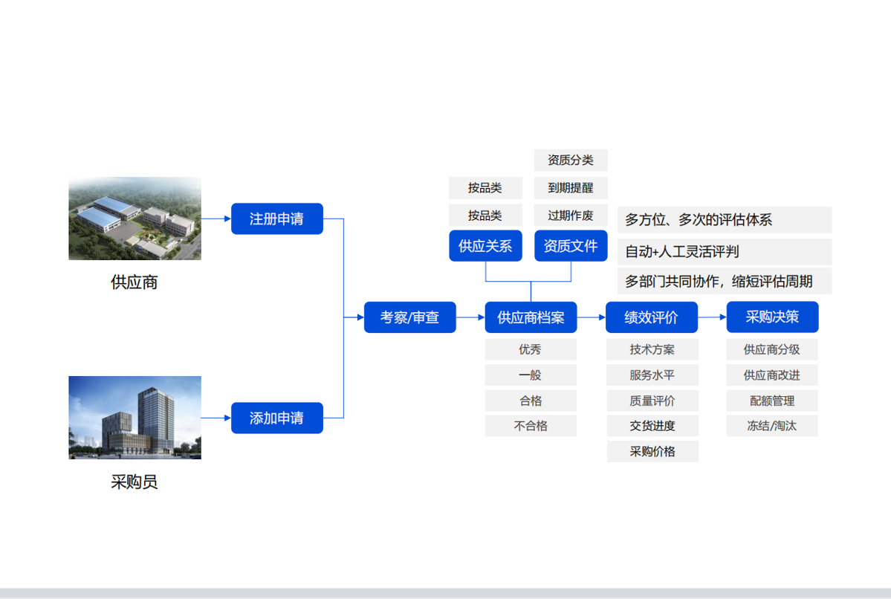Click the 冻结/淘汰 decision item
Screen dimensions: 891x599
click(x=772, y=426)
